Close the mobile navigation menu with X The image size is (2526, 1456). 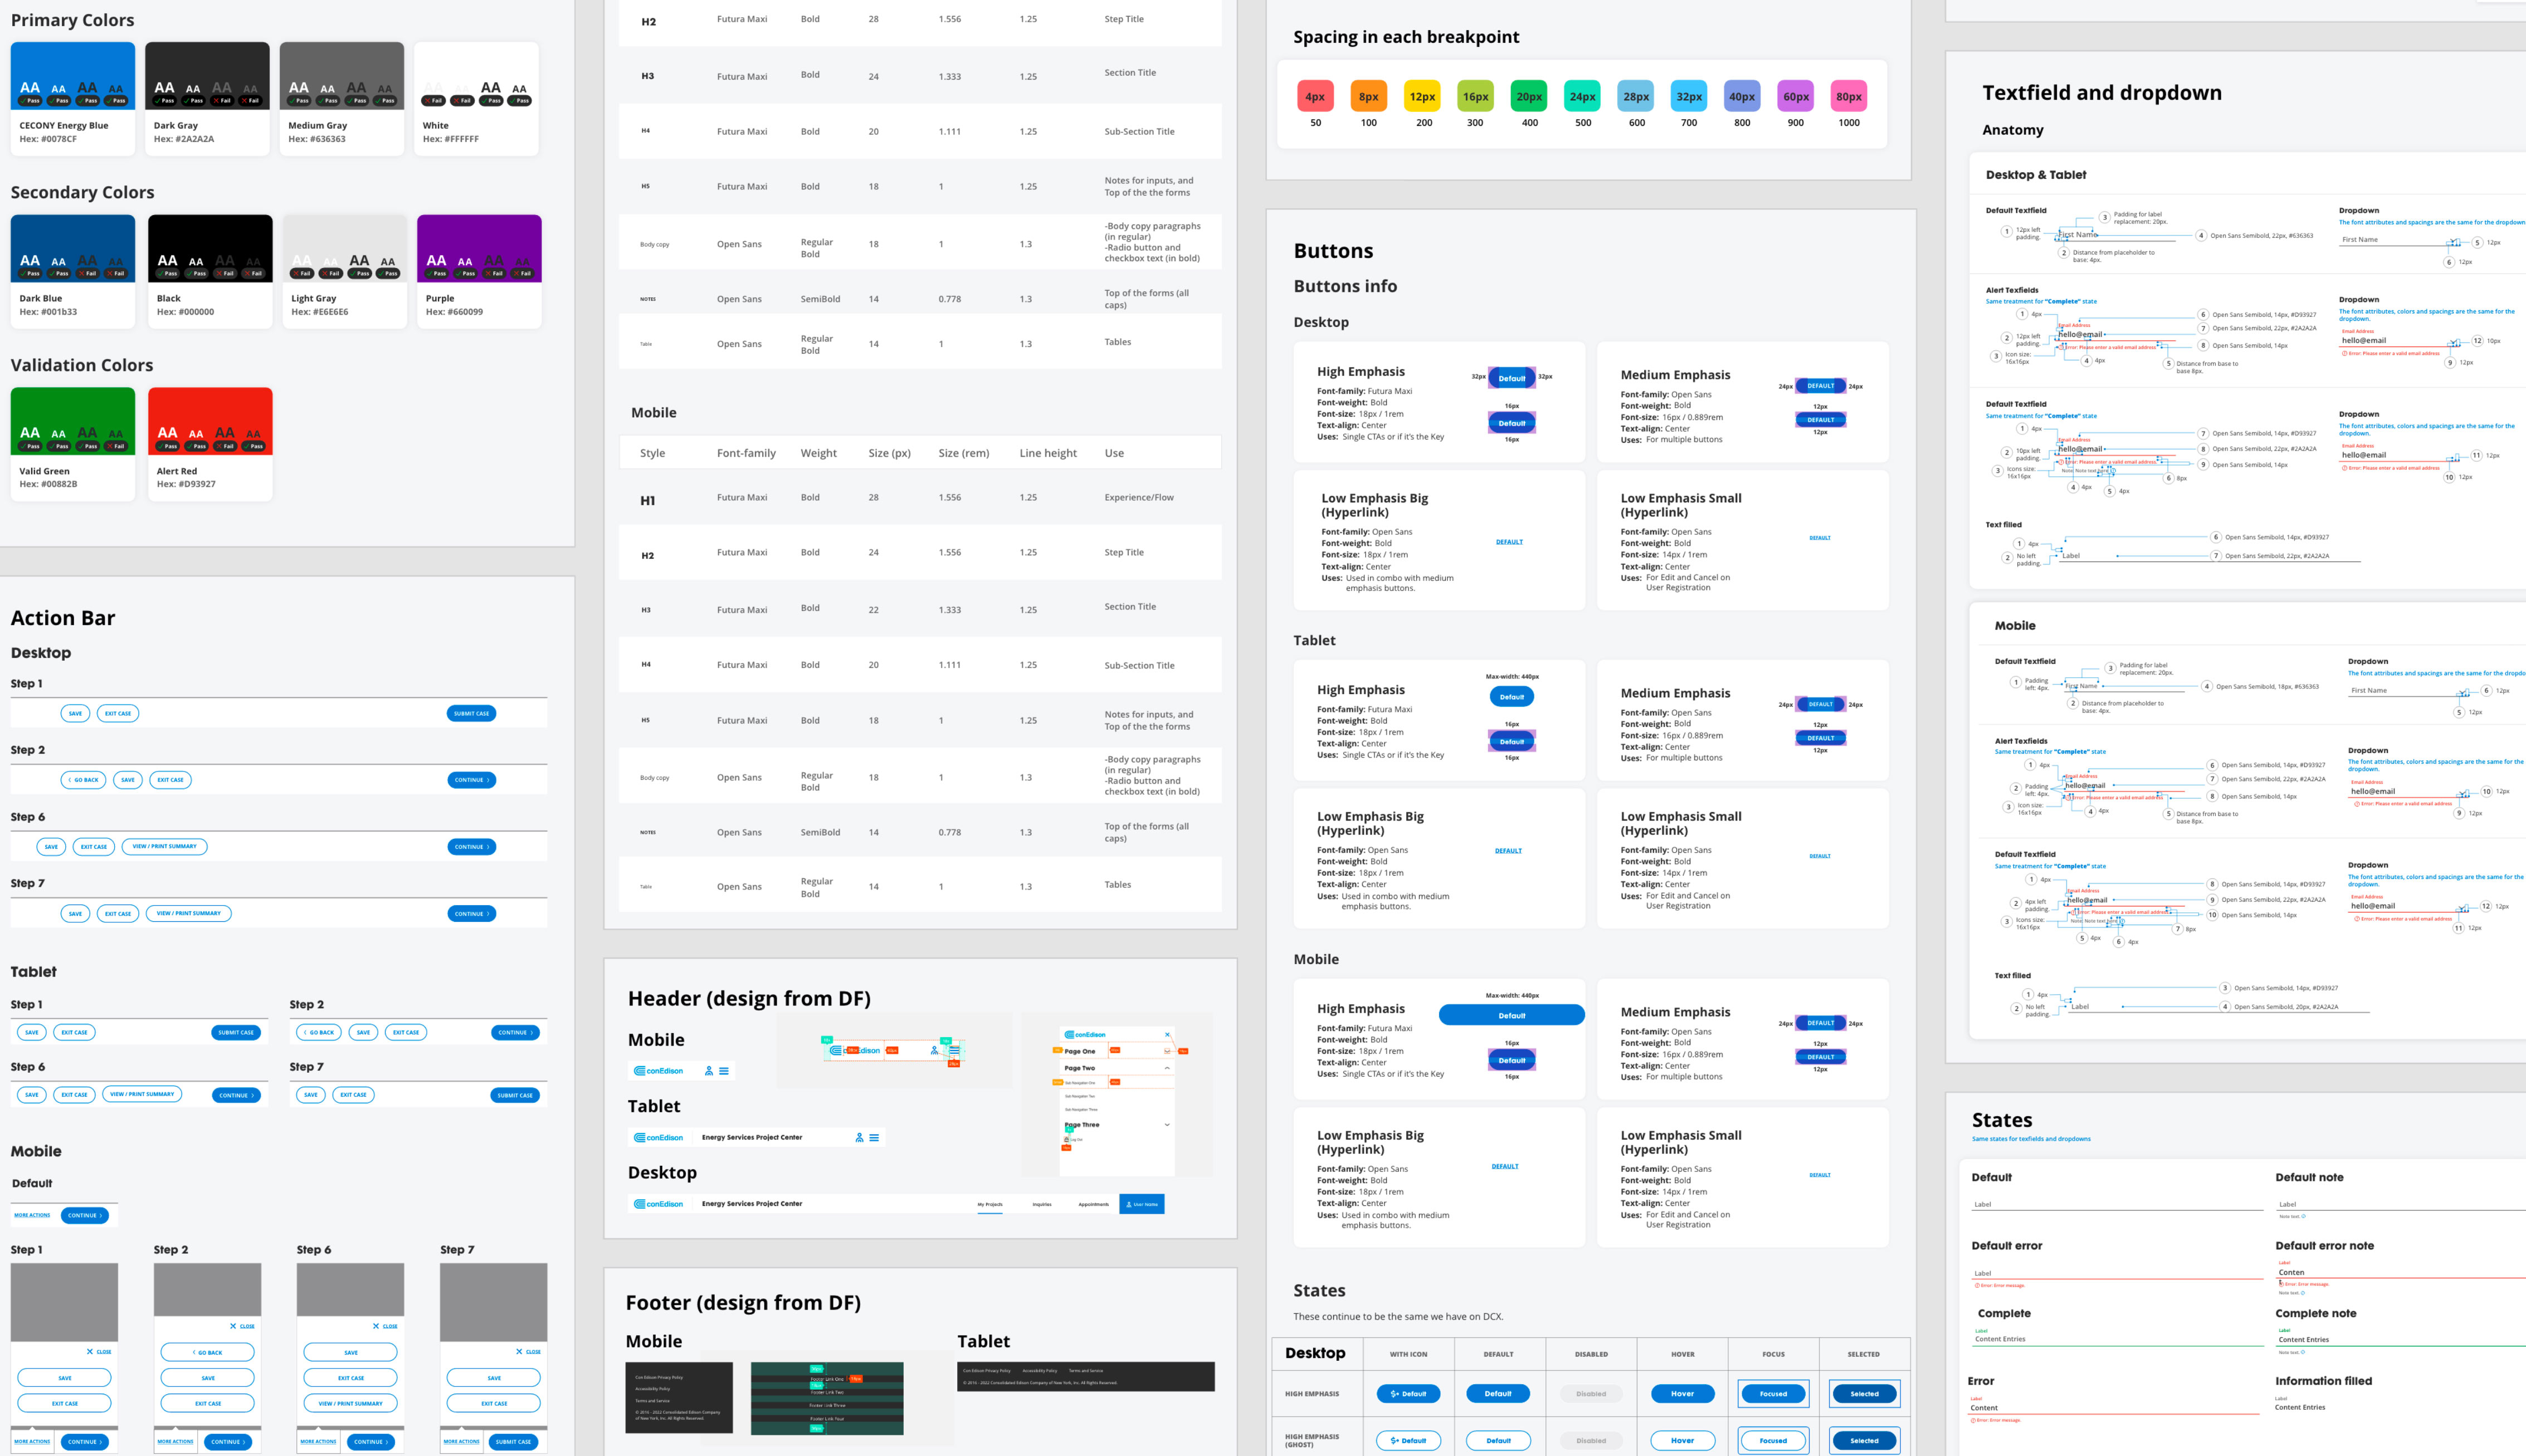coord(1167,1035)
